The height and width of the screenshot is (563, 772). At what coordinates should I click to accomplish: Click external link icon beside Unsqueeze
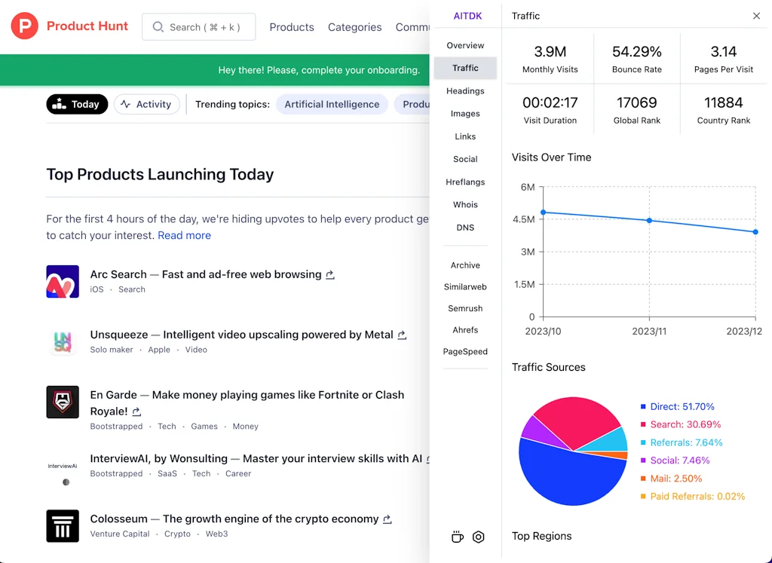(402, 335)
